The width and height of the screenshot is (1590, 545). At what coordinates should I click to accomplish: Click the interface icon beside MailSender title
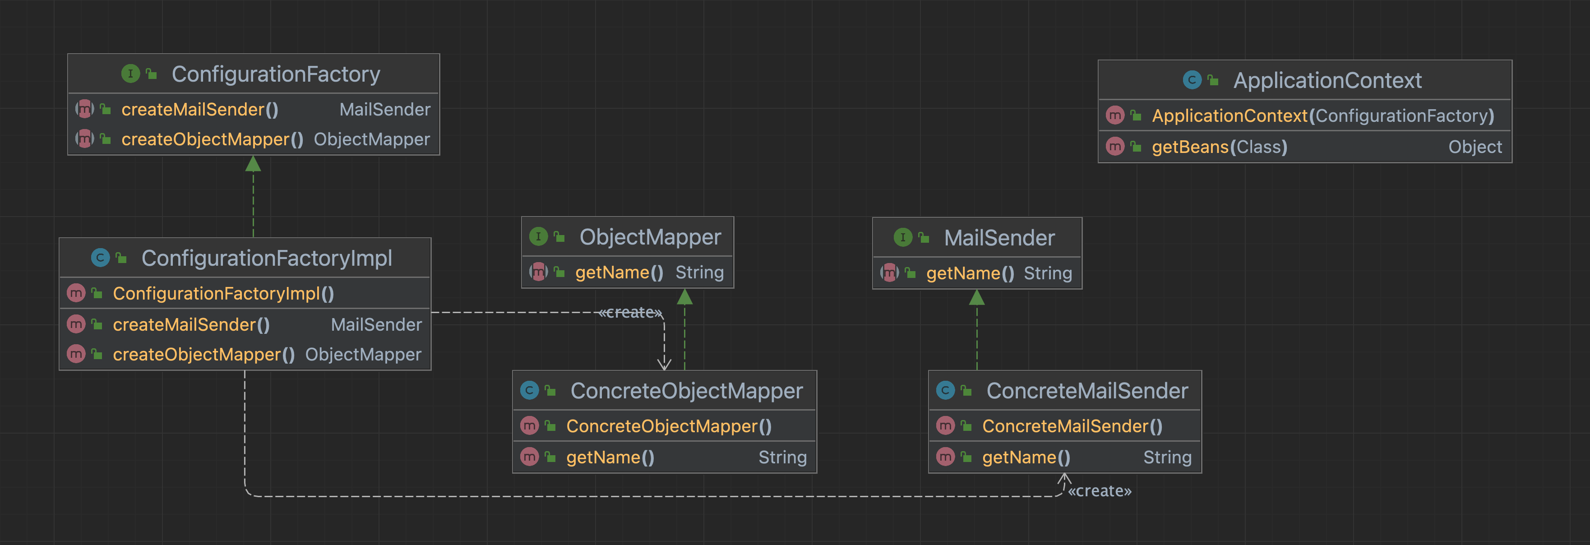pos(902,238)
